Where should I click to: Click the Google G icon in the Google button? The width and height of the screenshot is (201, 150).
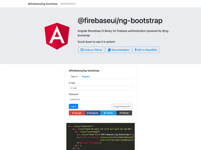click(73, 113)
